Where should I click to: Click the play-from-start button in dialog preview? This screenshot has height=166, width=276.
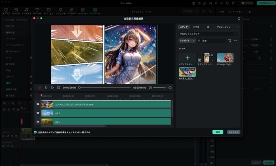(x=46, y=87)
